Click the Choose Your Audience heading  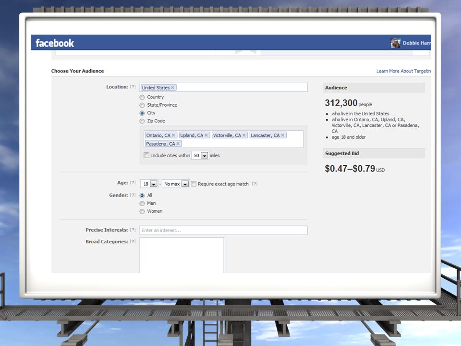coord(77,71)
